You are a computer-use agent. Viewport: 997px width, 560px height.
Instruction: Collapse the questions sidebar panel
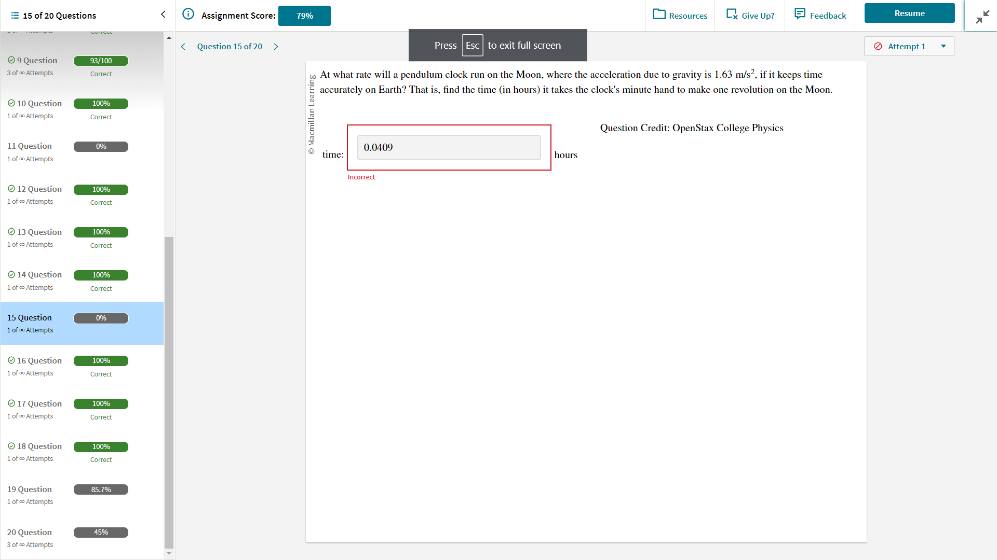click(x=163, y=15)
